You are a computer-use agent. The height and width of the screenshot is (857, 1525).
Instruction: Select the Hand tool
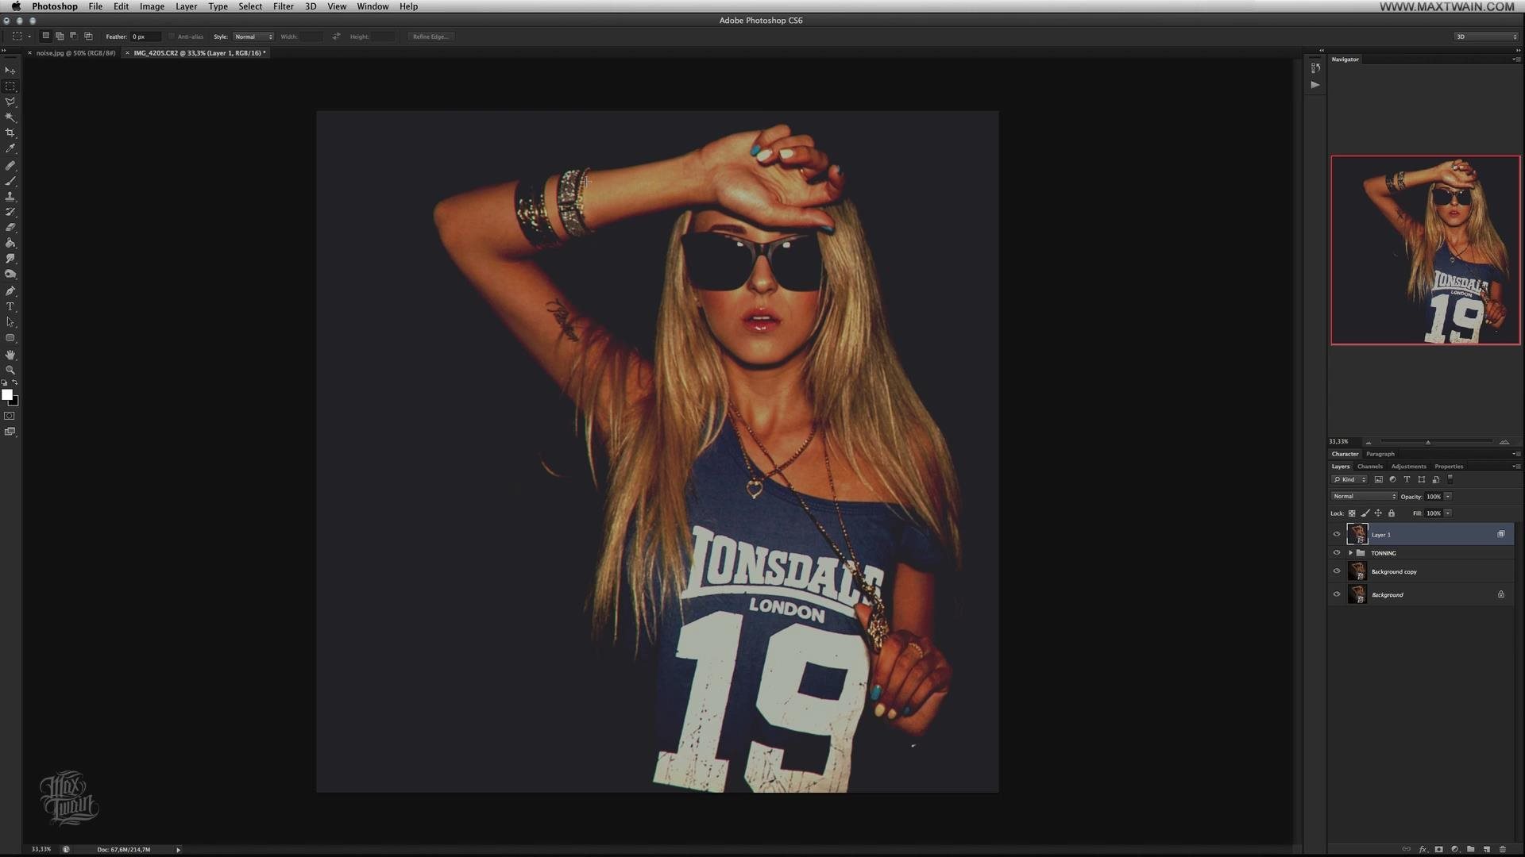coord(10,355)
